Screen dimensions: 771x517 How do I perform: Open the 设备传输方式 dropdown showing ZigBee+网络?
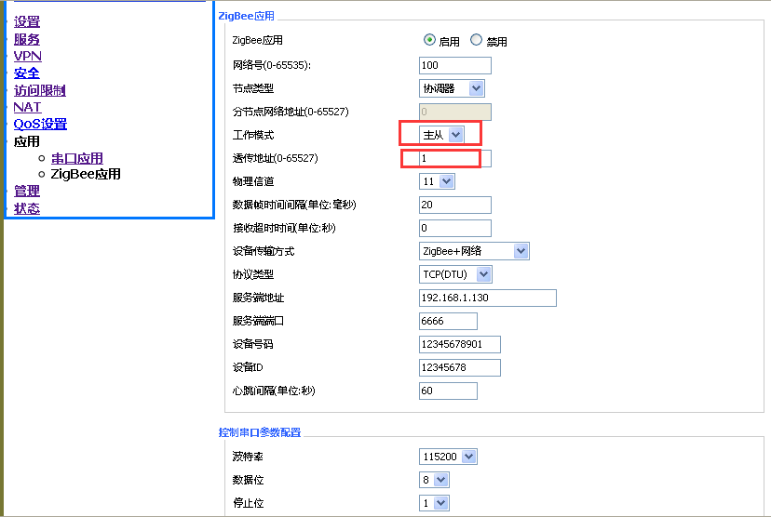474,251
